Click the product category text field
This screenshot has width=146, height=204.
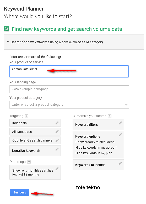tap(69, 105)
